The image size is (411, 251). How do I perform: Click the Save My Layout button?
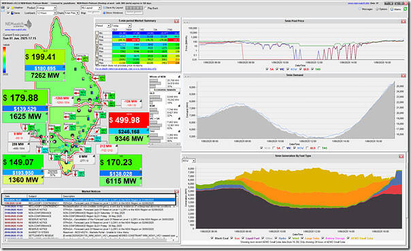click(x=113, y=8)
